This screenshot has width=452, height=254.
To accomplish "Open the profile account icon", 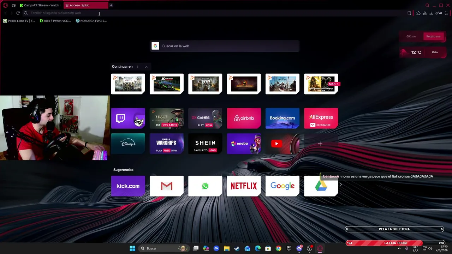I will (x=425, y=13).
